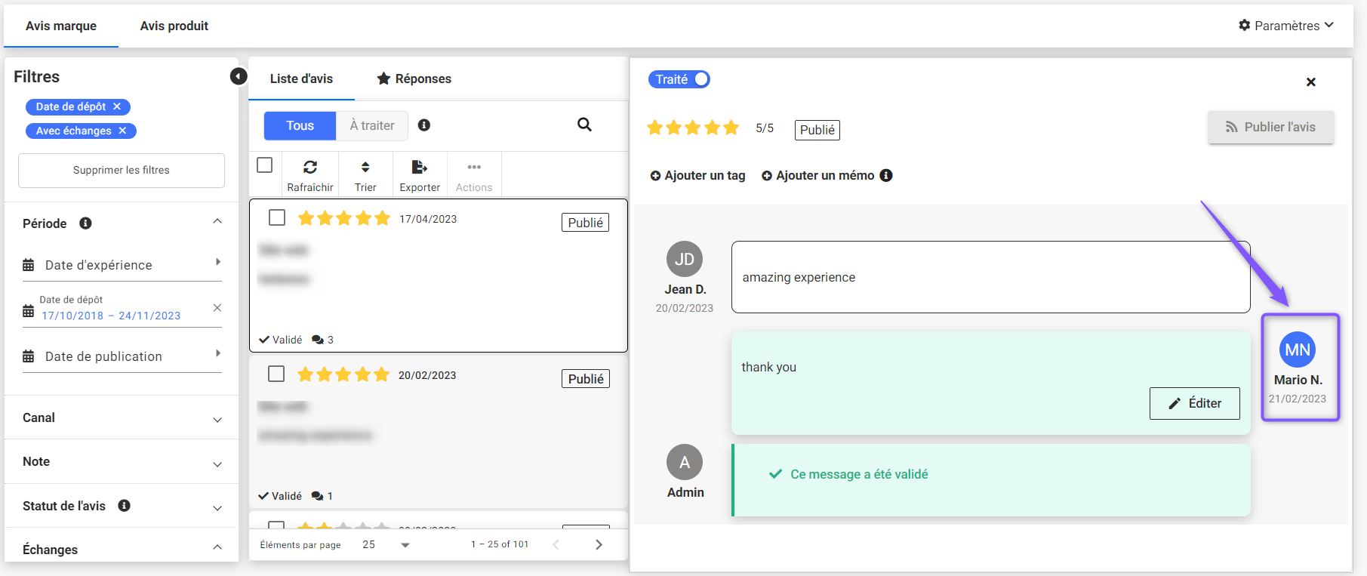Open the Paramètres dropdown menu
Viewport: 1367px width, 576px height.
(1286, 26)
